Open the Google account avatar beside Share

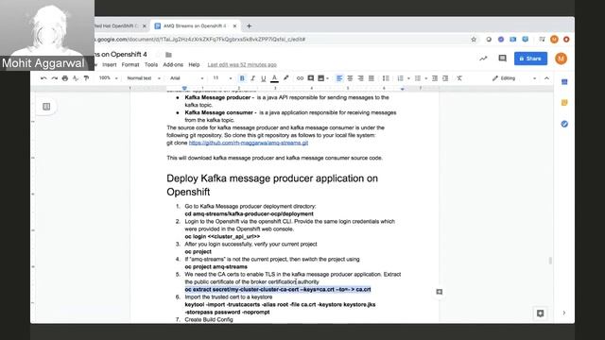(x=561, y=59)
